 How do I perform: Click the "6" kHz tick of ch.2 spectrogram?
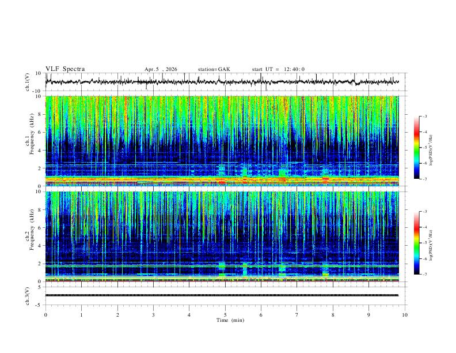[x=40, y=228]
